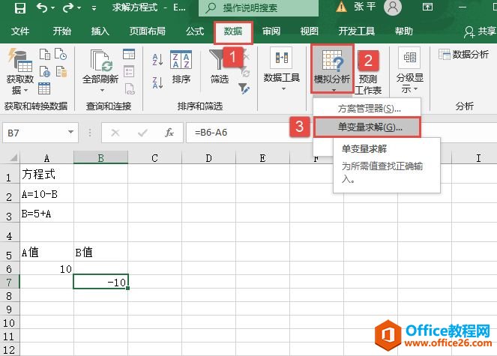Viewport: 497px width, 356px height.
Task: Click cell B7 showing -10
Action: coord(100,282)
